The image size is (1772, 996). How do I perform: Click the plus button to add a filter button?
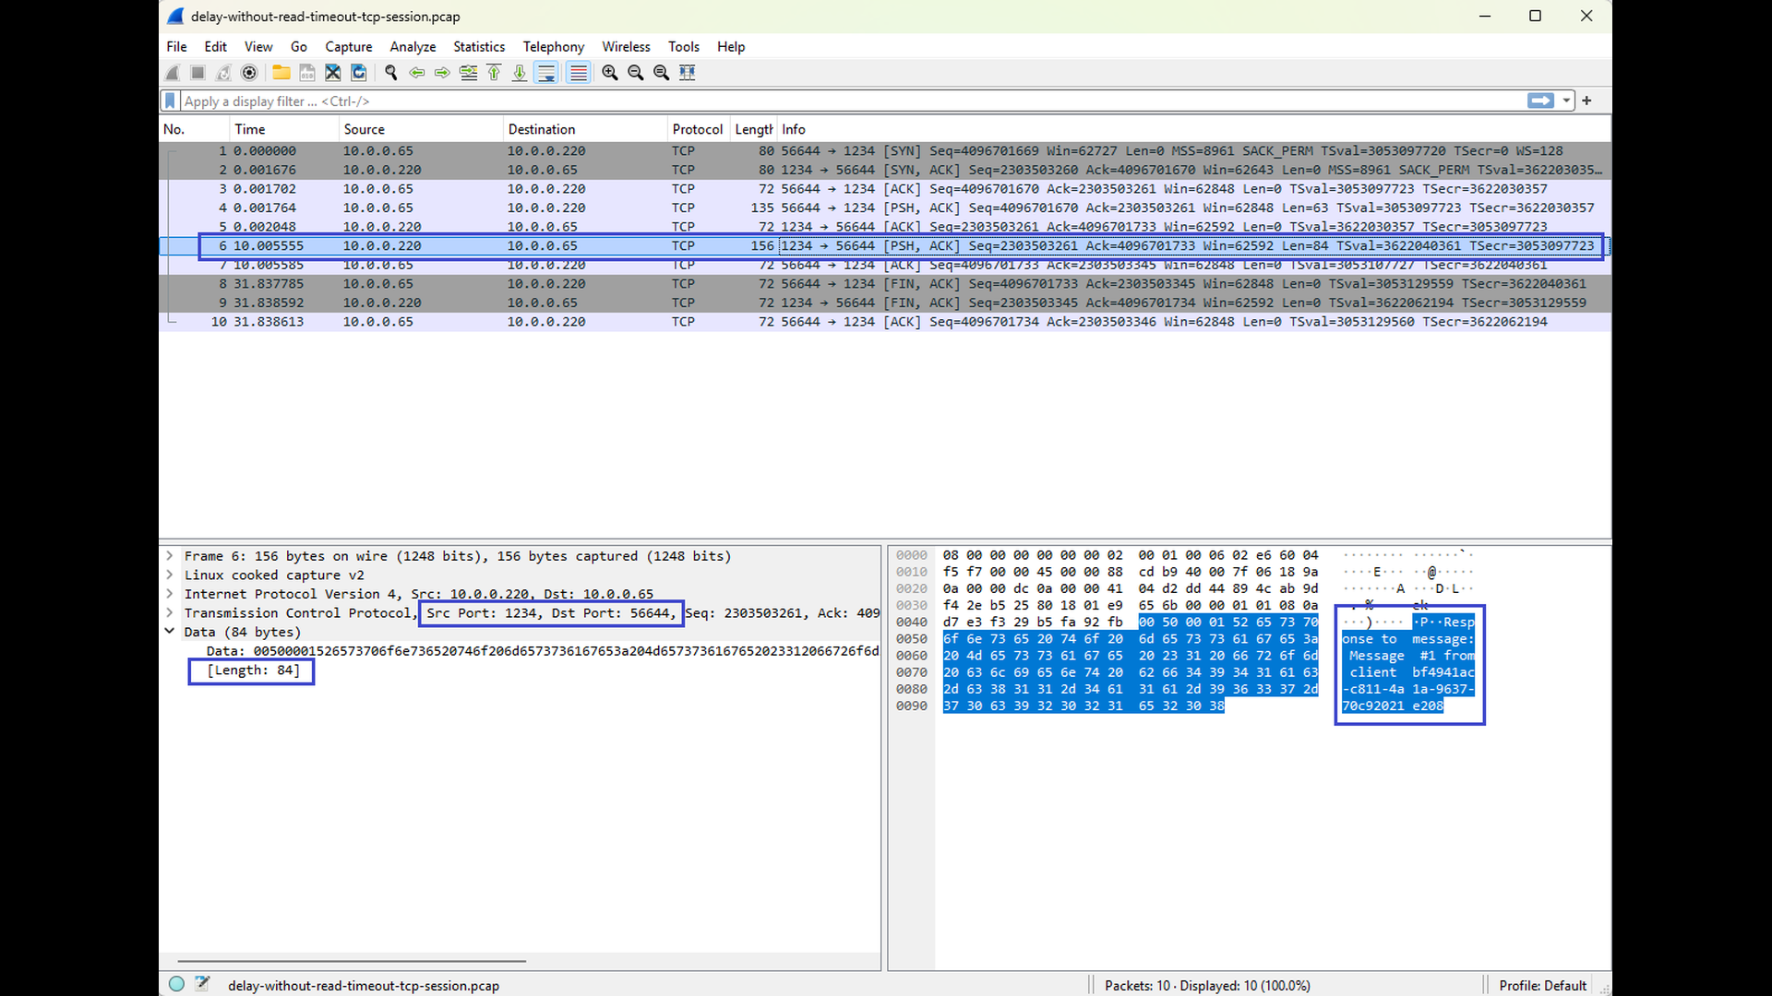point(1586,101)
